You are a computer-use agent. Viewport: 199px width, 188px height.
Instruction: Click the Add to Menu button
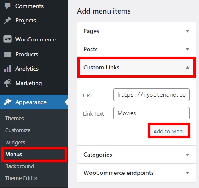(x=169, y=131)
